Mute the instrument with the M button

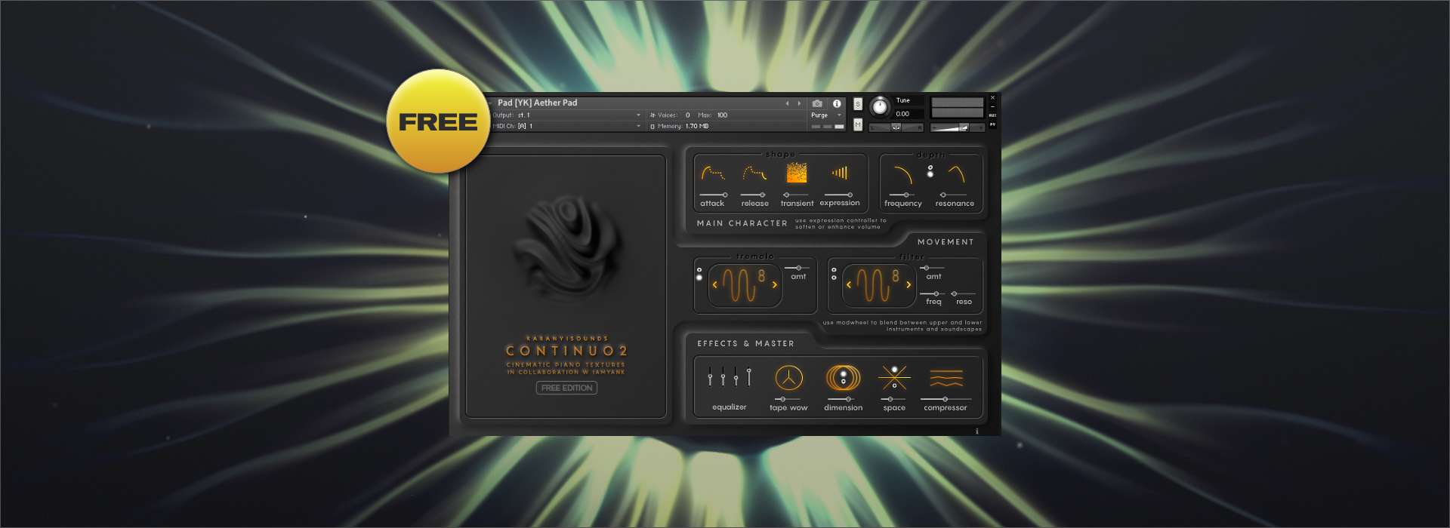[858, 124]
